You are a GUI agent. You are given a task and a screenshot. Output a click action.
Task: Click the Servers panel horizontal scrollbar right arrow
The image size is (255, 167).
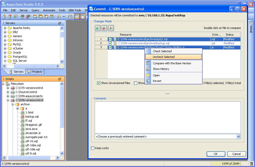(57, 66)
